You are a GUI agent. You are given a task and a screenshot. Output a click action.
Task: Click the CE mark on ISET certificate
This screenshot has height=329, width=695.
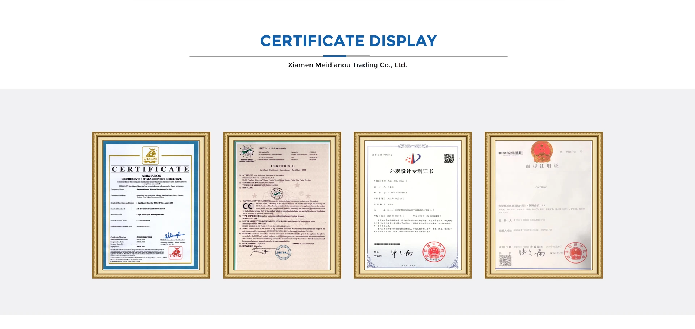tap(248, 206)
